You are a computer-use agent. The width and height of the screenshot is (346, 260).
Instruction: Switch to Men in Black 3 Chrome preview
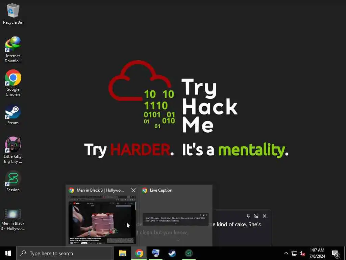click(x=102, y=219)
